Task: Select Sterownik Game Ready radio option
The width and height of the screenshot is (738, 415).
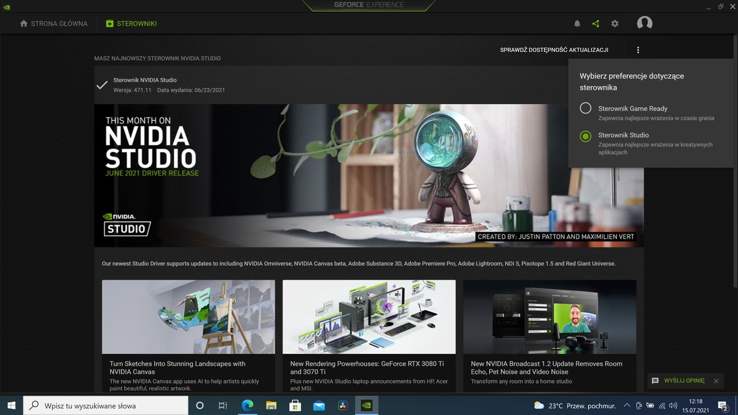Action: [585, 108]
